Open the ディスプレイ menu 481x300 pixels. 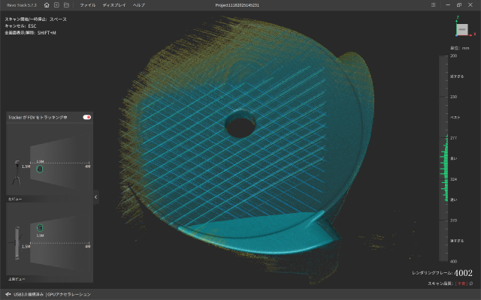113,4
